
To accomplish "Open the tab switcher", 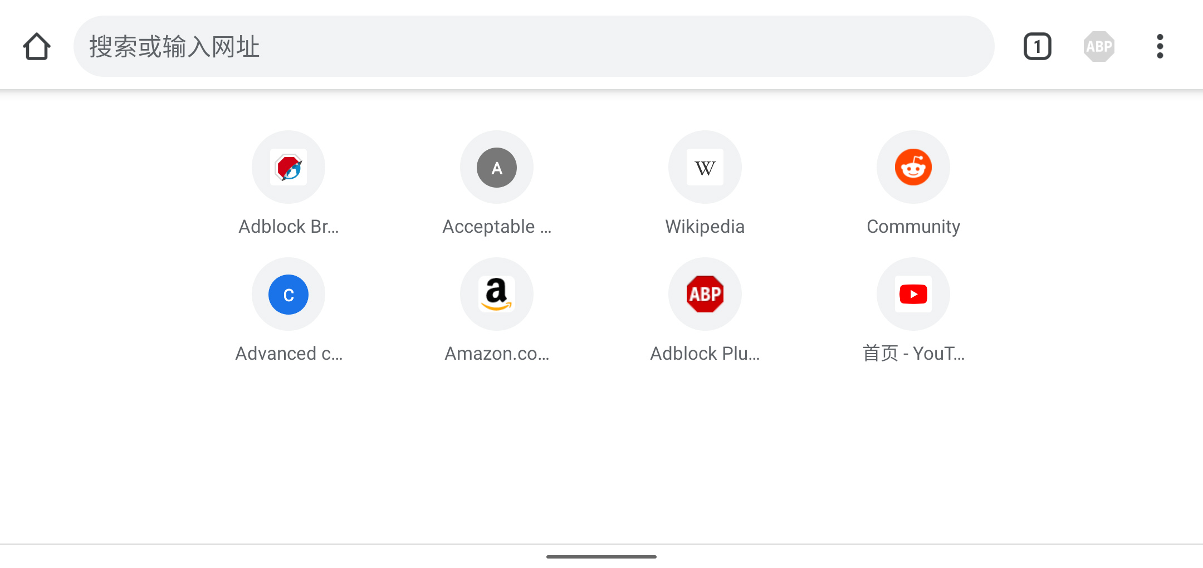I will [x=1037, y=46].
